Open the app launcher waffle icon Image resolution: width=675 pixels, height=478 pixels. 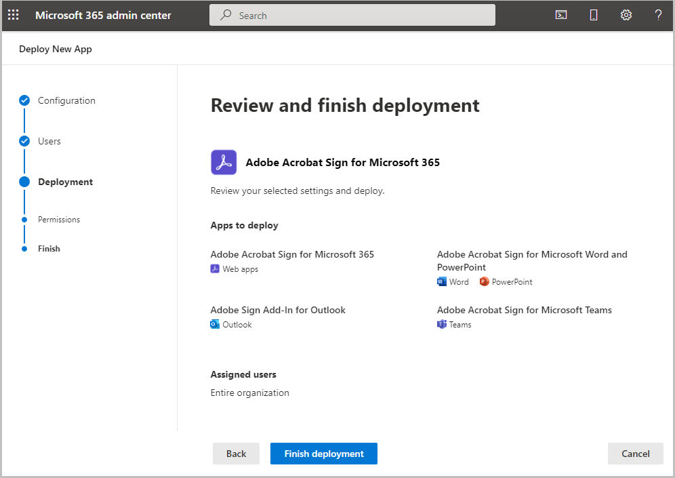14,15
